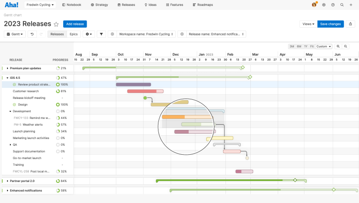Screen dimensions: 359x203
Task: Open the Releases menu
Action: tap(126, 5)
